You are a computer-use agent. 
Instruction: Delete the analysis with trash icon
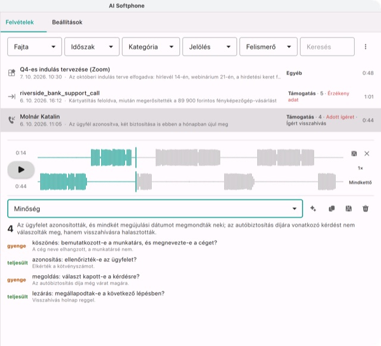pyautogui.click(x=366, y=208)
